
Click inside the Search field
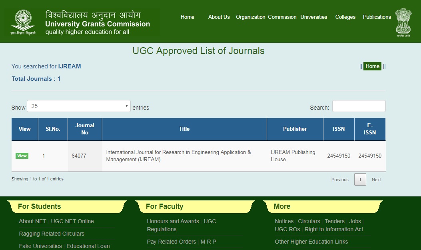click(x=359, y=106)
